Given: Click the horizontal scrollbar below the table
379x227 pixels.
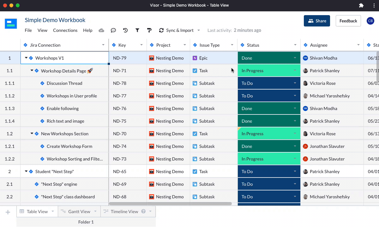Looking at the screenshot, I should 170,204.
